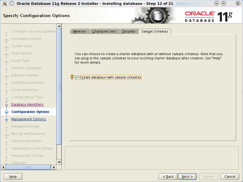Open the Database Identifiers step link
The width and height of the screenshot is (243, 182).
(x=27, y=105)
